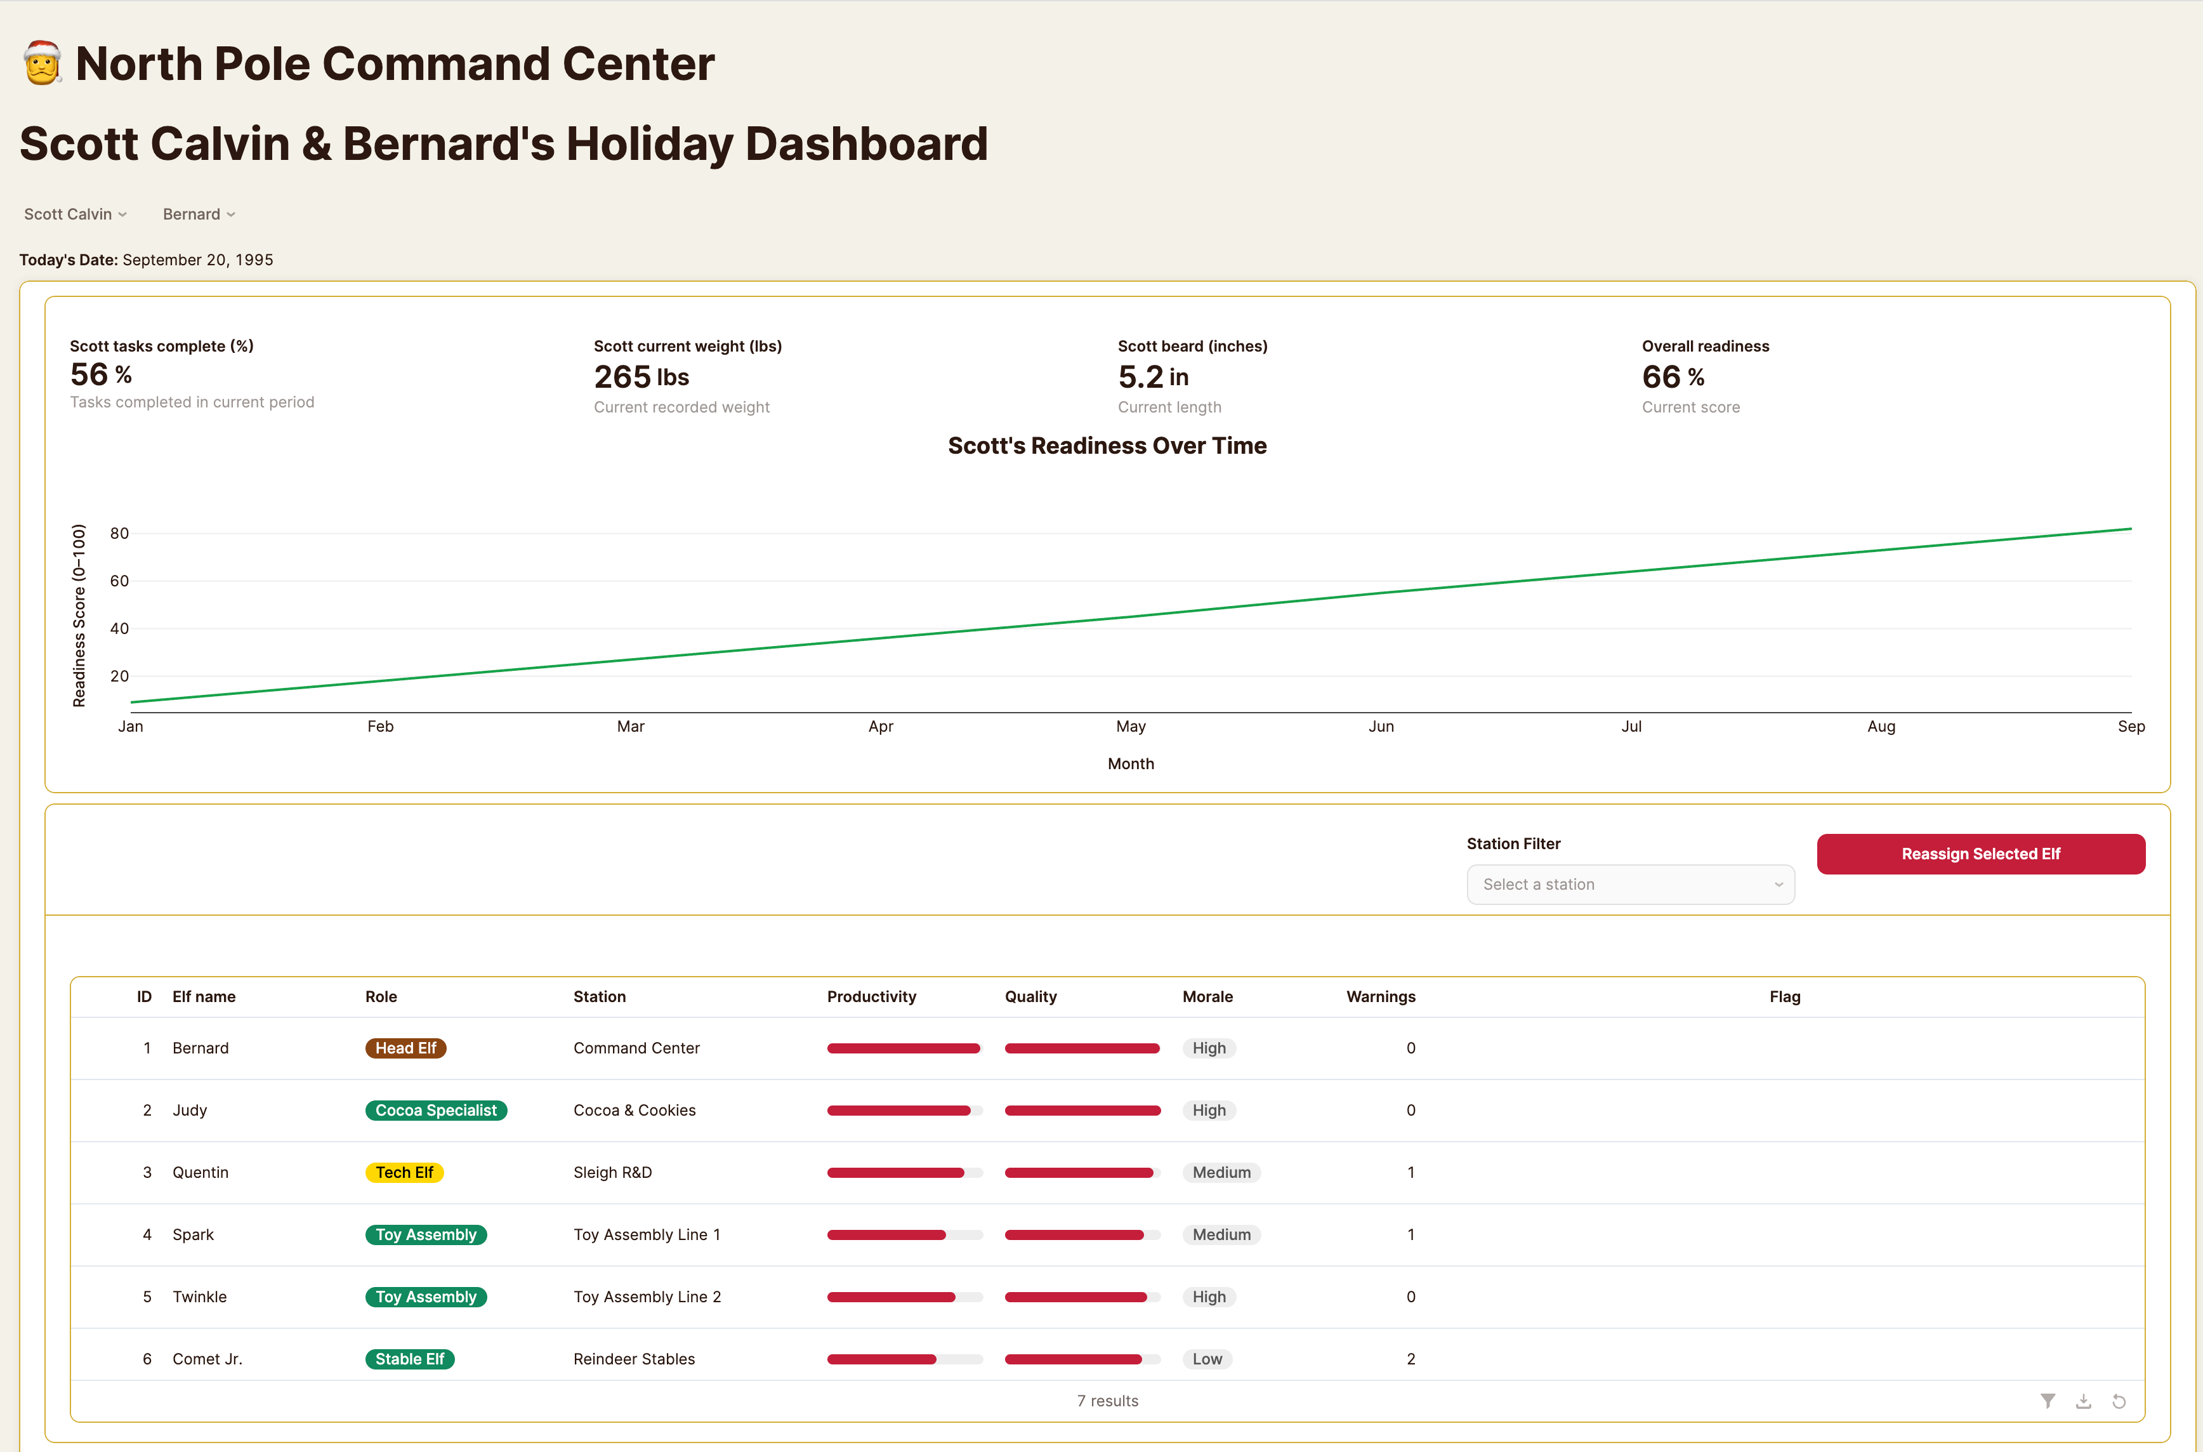Click the table refresh icon
This screenshot has height=1452, width=2203.
pos(2119,1401)
